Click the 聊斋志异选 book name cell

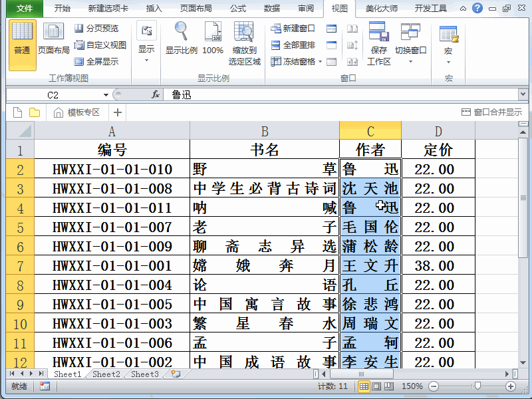pyautogui.click(x=265, y=246)
